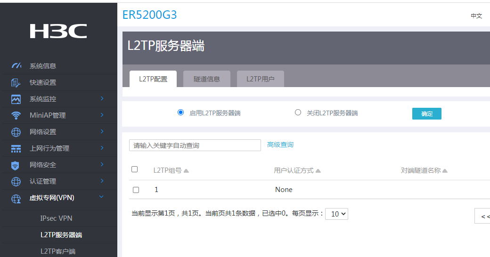The image size is (490, 257).
Task: Open L2TP客户端 submenu item
Action: pos(58,251)
